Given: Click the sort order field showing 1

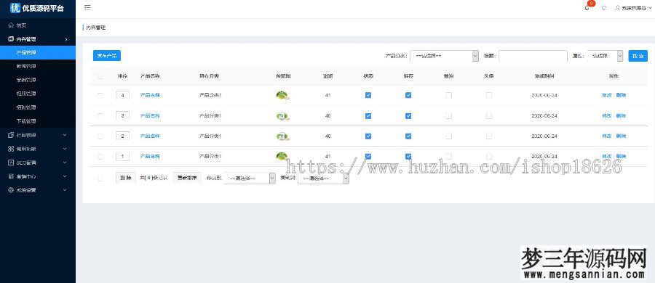Looking at the screenshot, I should click(122, 157).
